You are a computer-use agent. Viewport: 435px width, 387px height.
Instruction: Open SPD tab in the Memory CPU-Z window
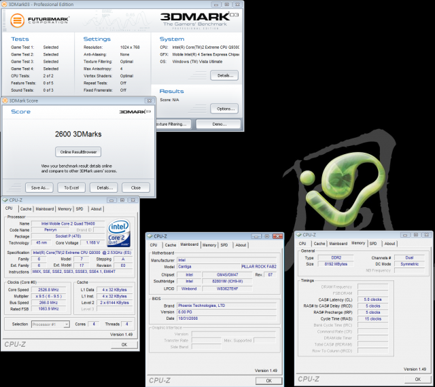coord(373,243)
